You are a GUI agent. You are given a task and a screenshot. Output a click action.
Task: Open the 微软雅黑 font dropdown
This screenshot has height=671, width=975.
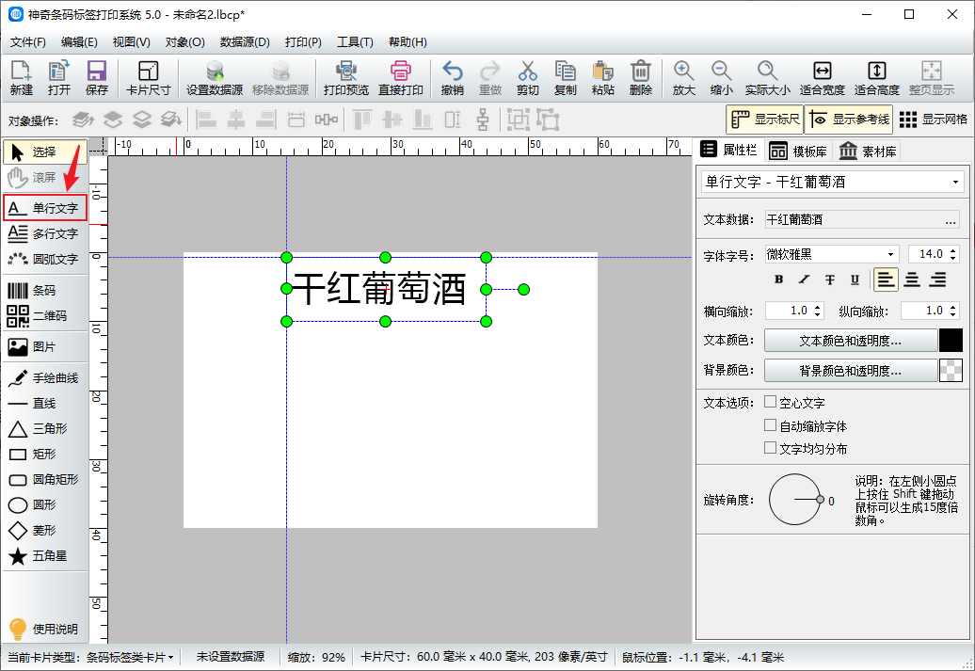[x=832, y=254]
